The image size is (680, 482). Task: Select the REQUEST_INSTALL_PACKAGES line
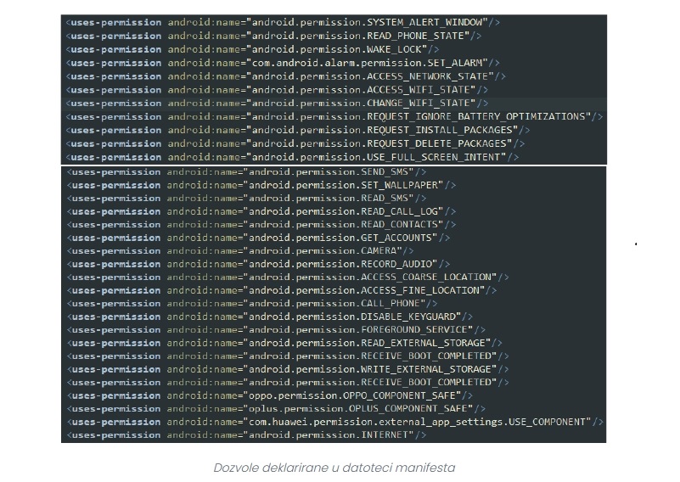(298, 130)
